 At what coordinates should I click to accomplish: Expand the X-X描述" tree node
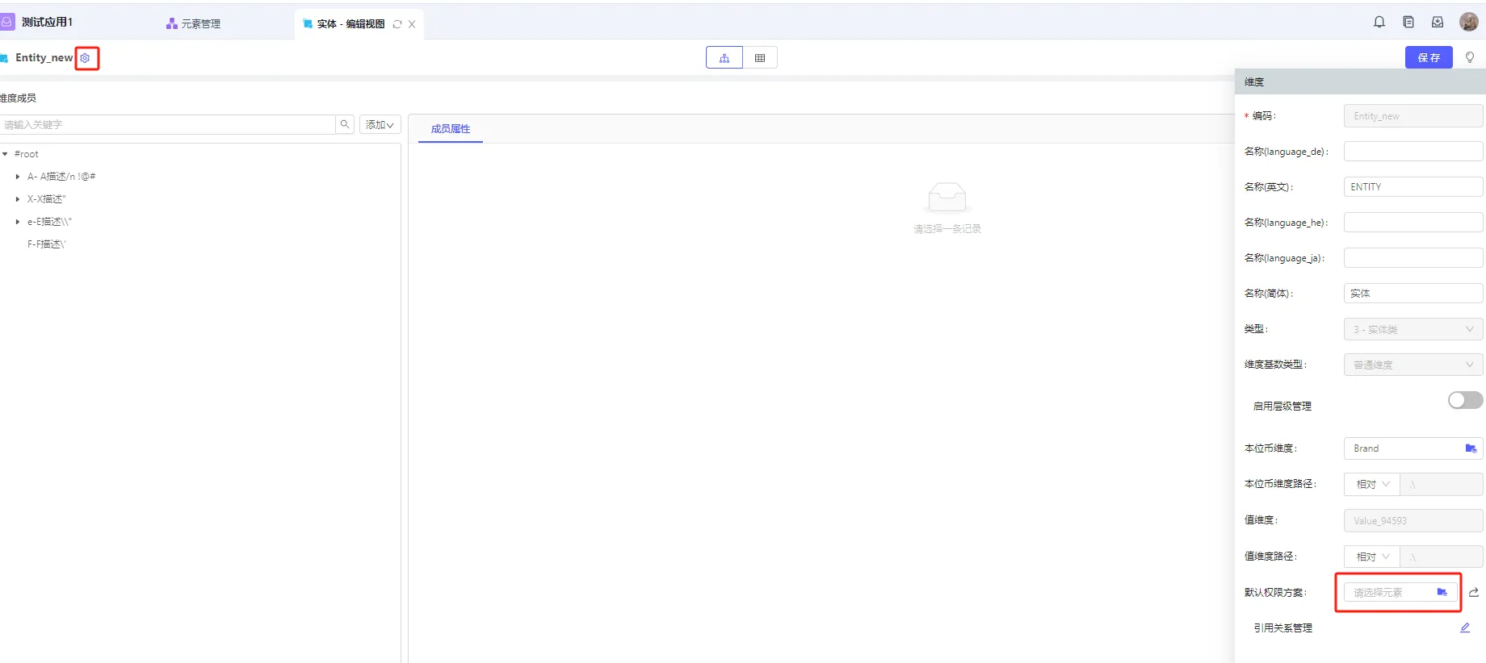point(18,199)
